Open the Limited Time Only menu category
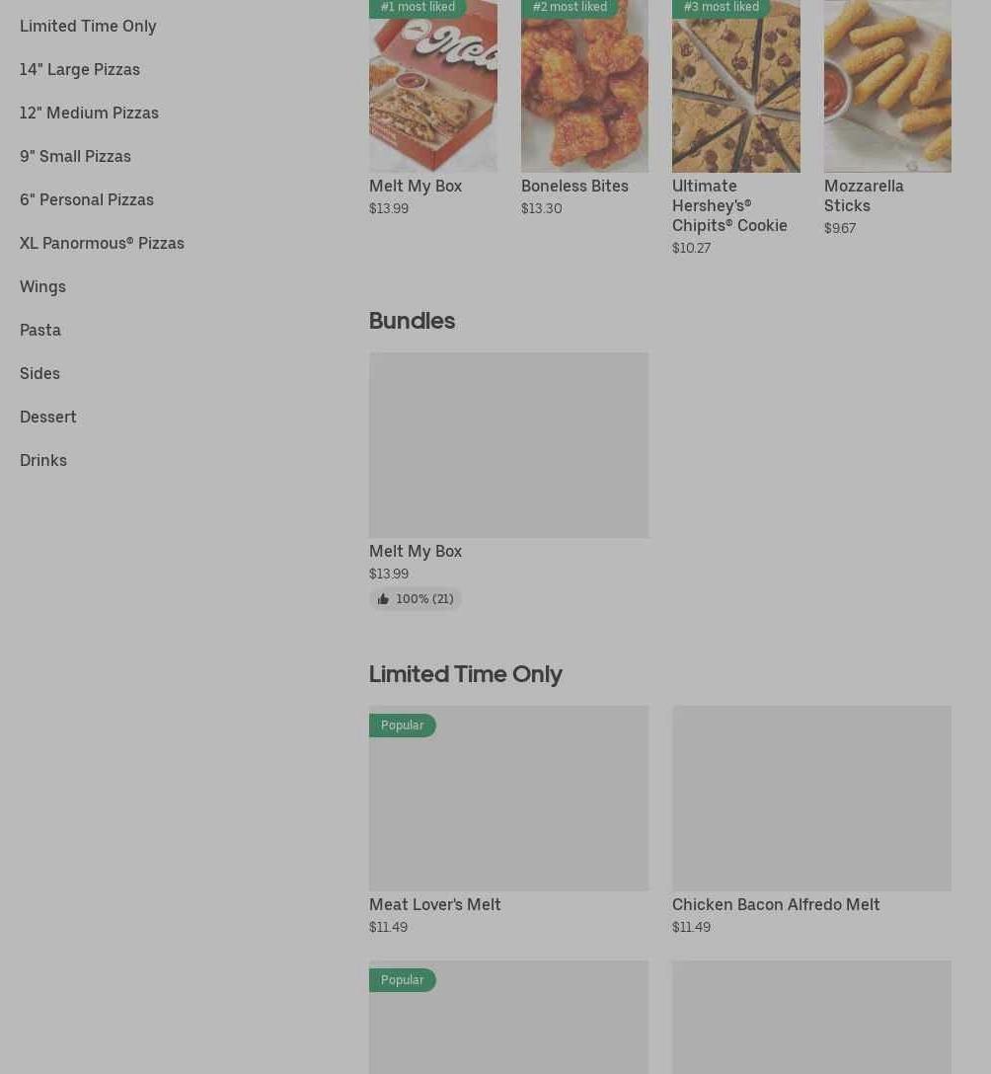991x1074 pixels. 88,26
